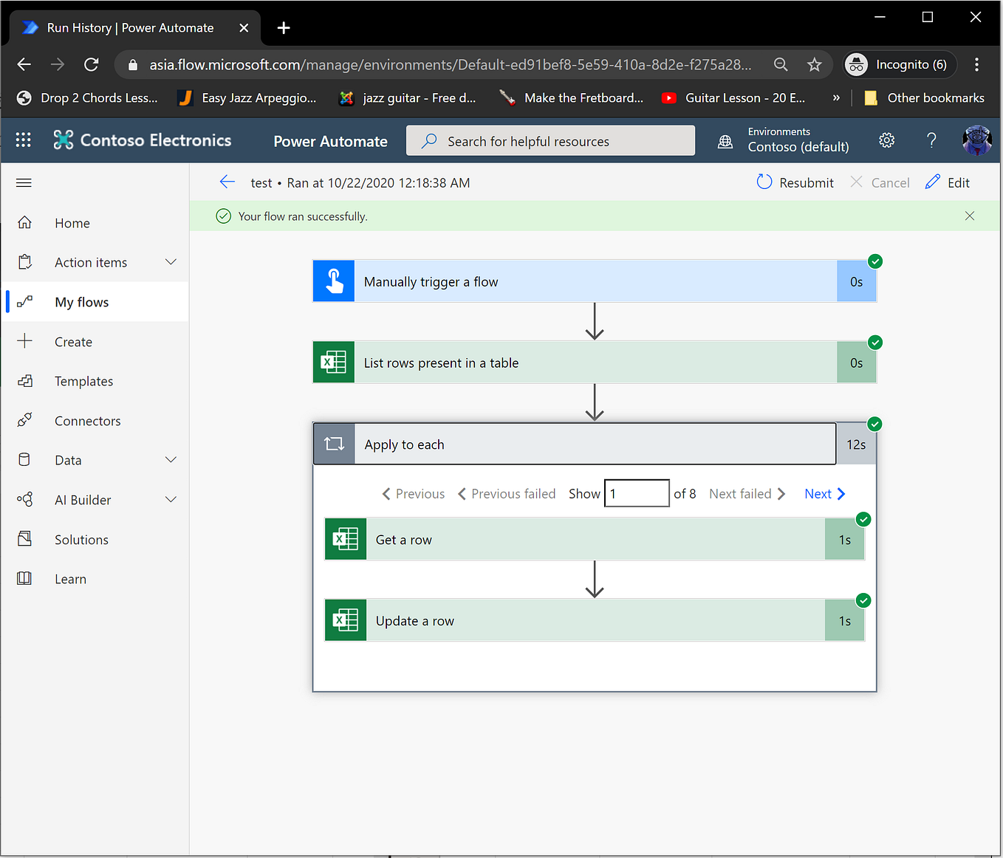The image size is (1003, 858).
Task: Click the Create plus icon
Action: click(24, 341)
